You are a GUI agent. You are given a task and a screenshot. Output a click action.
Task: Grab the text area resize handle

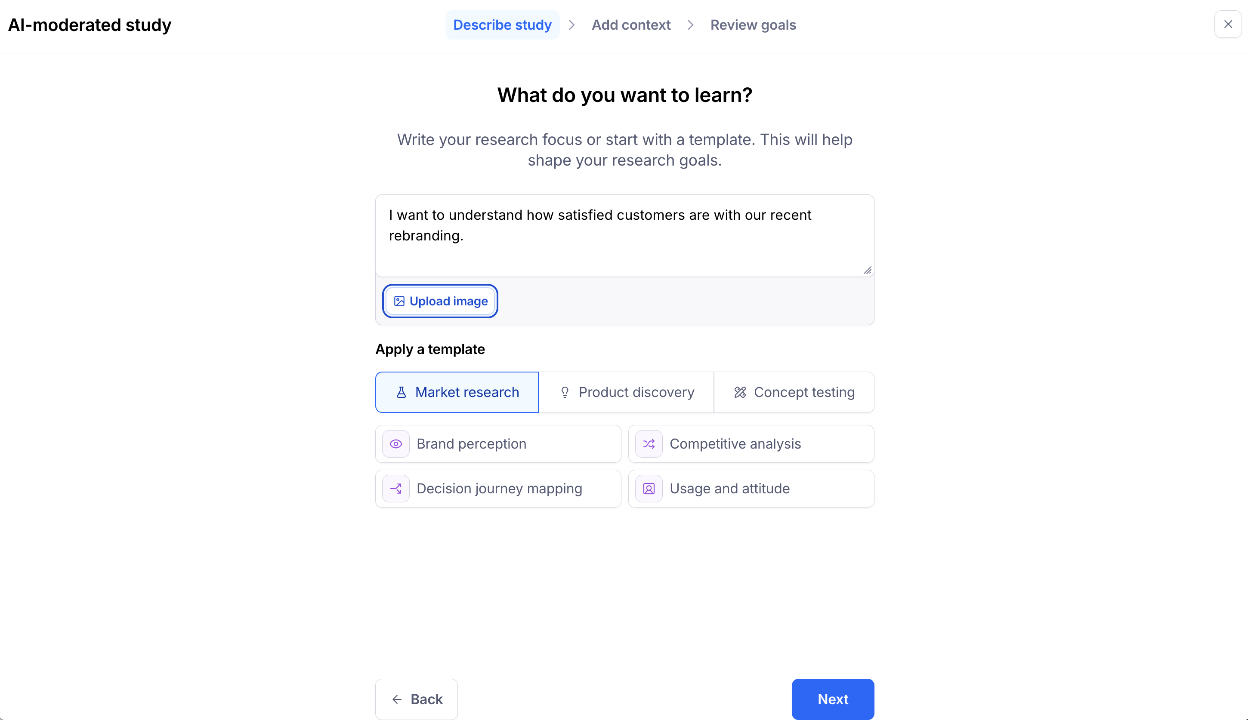(868, 270)
